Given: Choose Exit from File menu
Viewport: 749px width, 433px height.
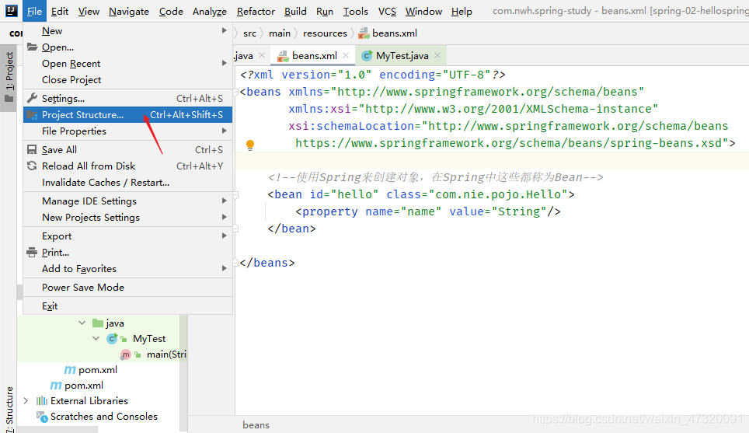Looking at the screenshot, I should 127,306.
